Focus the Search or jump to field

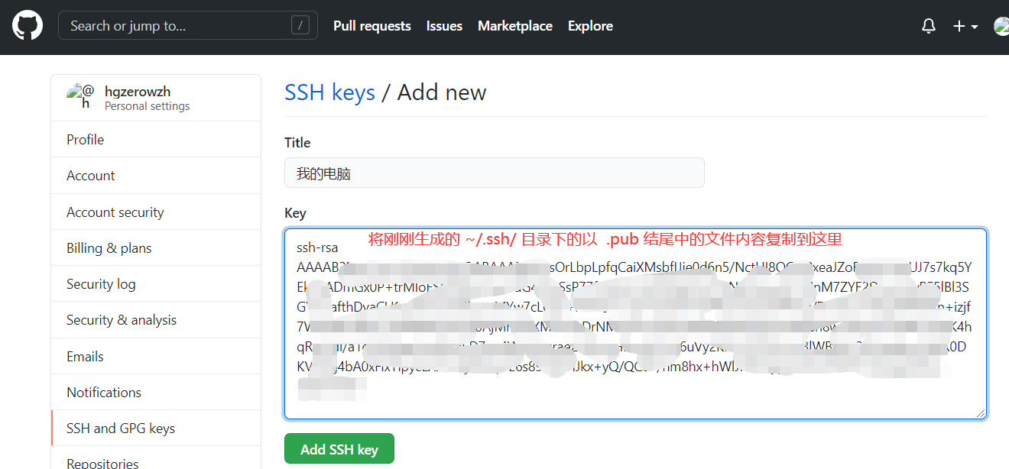coord(188,25)
